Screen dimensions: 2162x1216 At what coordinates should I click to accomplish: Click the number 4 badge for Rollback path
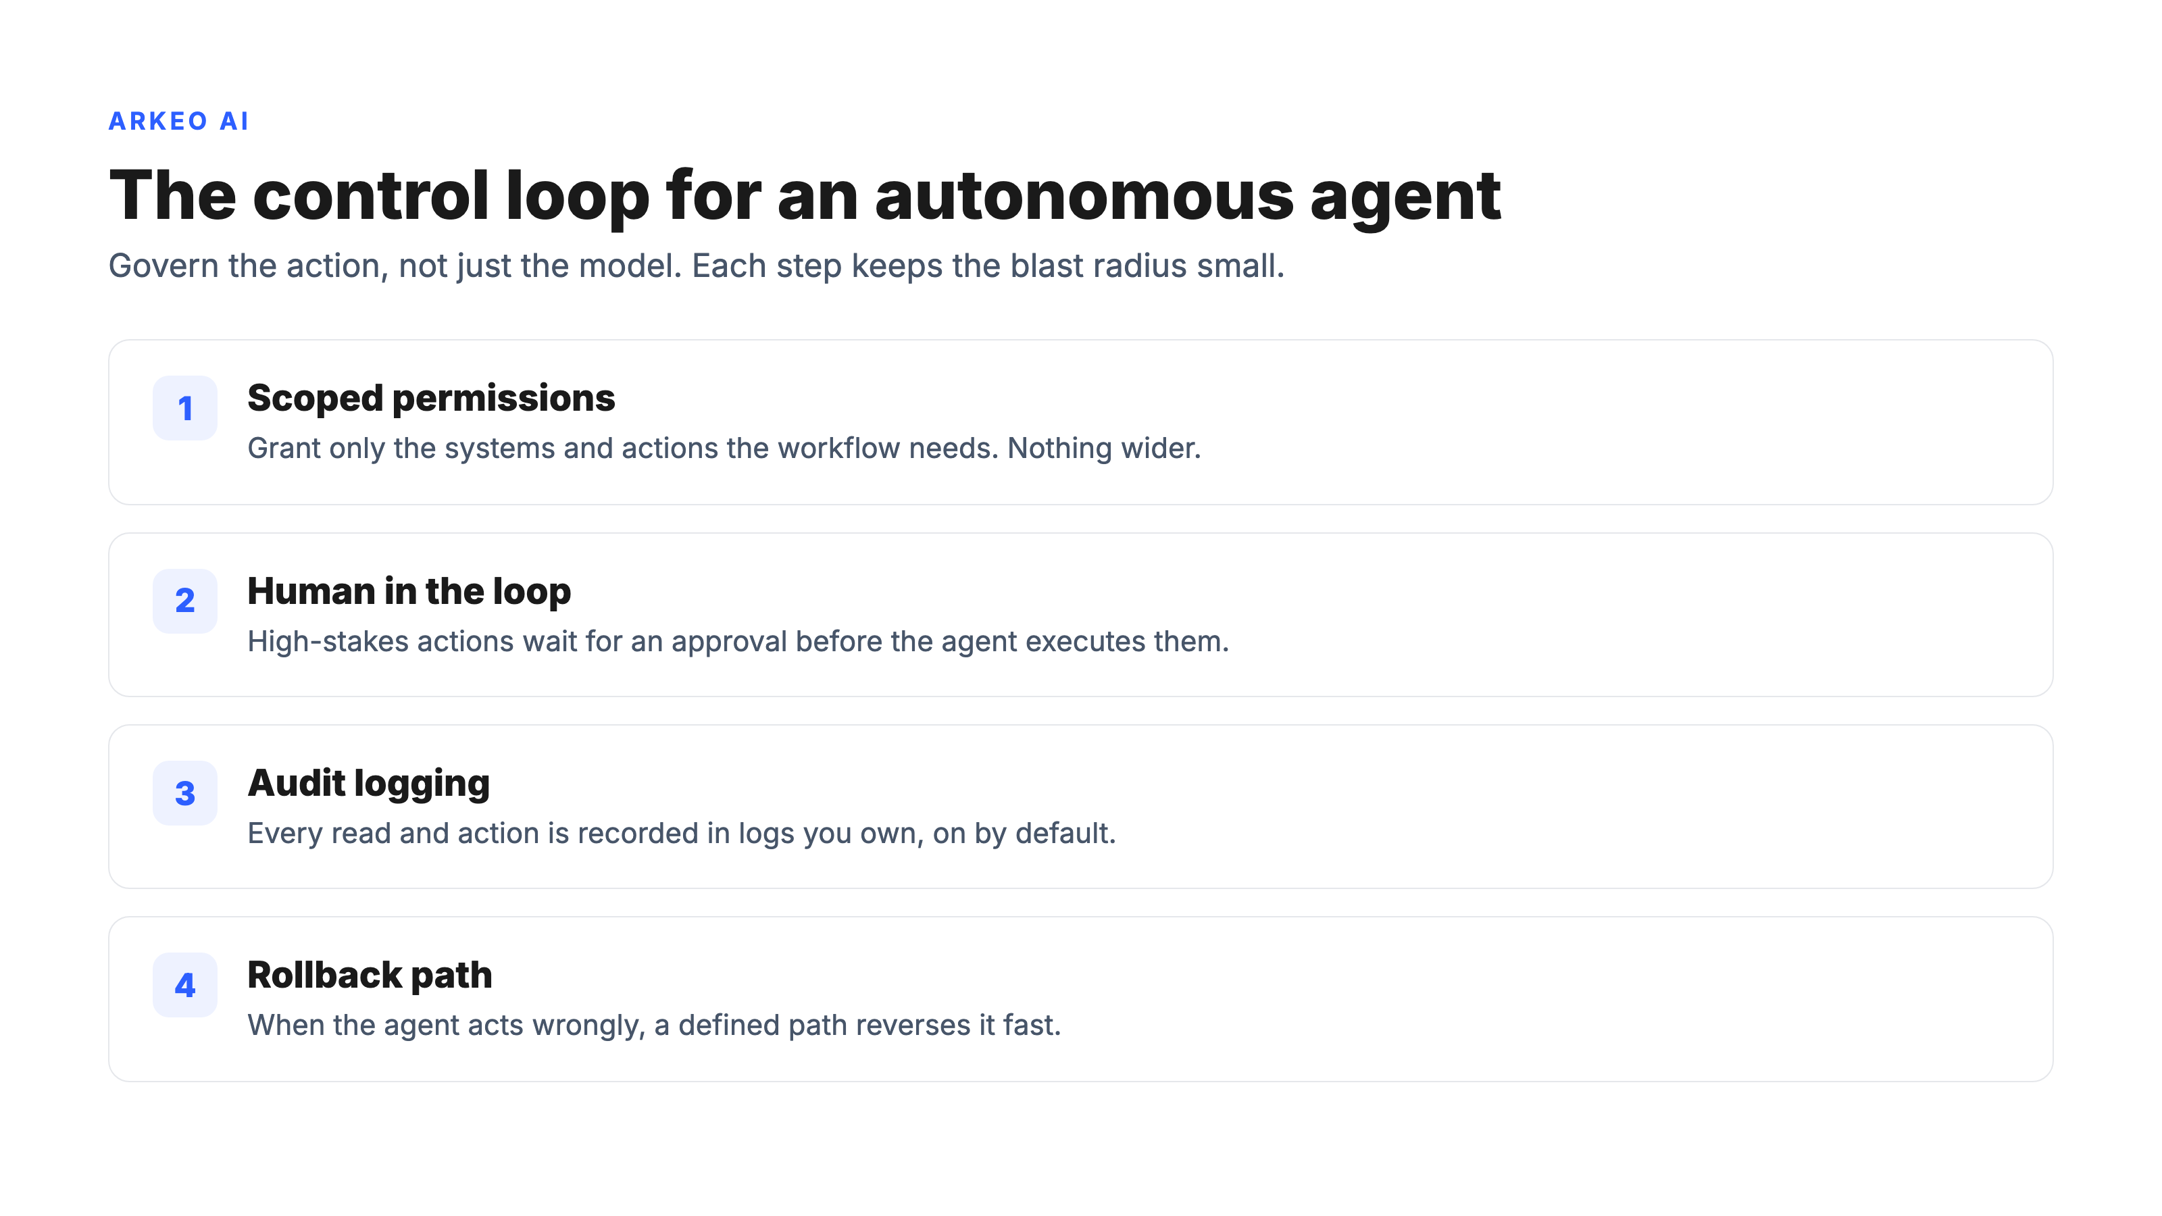[x=184, y=985]
